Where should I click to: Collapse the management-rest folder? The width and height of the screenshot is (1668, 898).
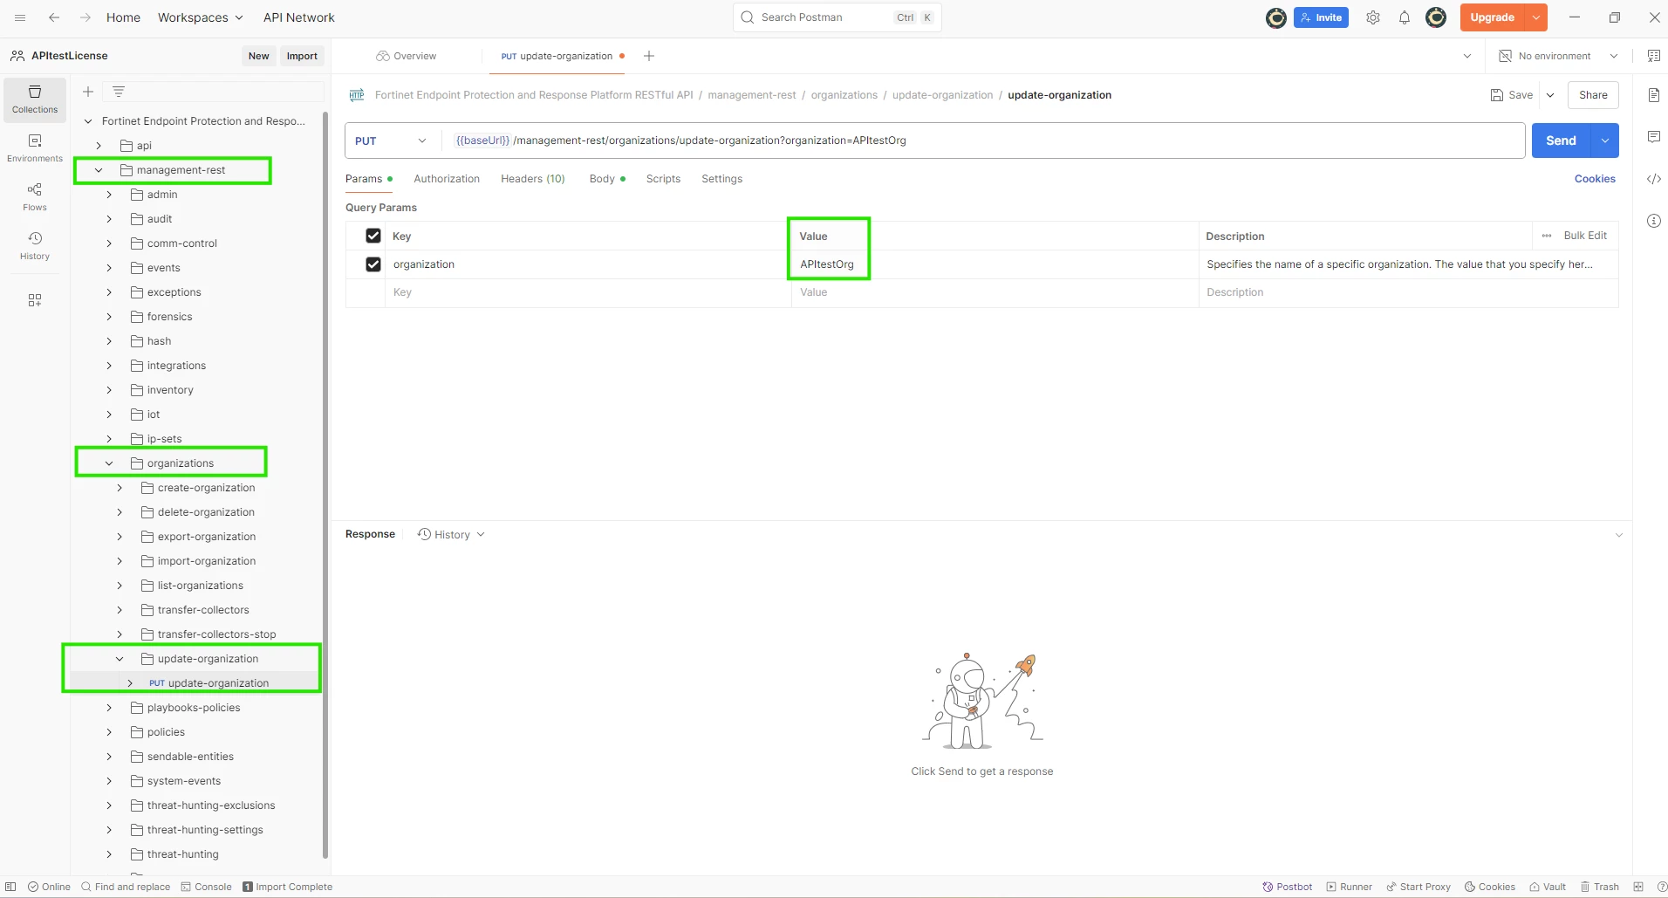click(x=99, y=170)
